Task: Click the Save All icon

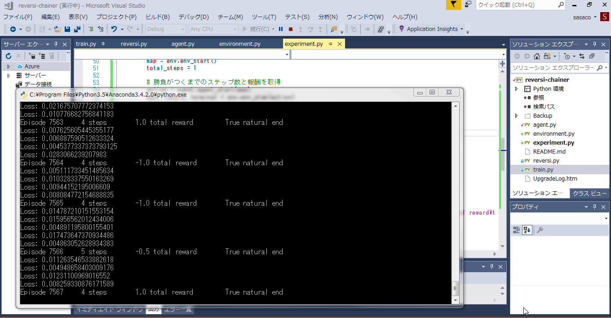Action: point(77,29)
